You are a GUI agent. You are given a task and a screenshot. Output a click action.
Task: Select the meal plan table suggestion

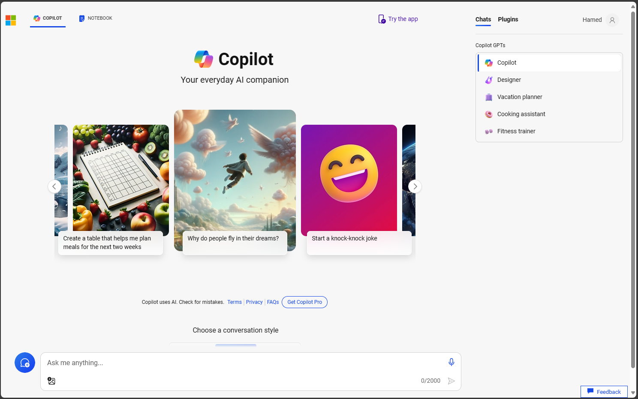click(111, 243)
